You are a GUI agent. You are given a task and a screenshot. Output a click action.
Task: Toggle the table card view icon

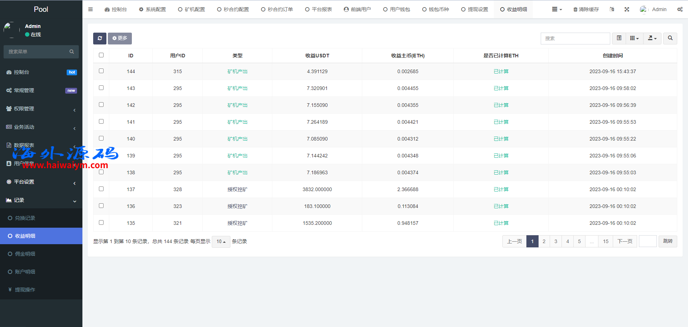click(x=619, y=38)
